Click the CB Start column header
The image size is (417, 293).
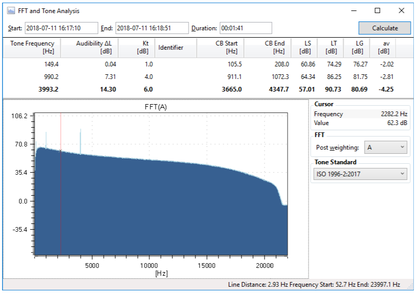(220, 47)
